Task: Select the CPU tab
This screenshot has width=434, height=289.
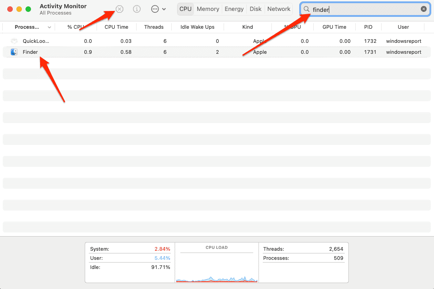Action: [x=185, y=9]
